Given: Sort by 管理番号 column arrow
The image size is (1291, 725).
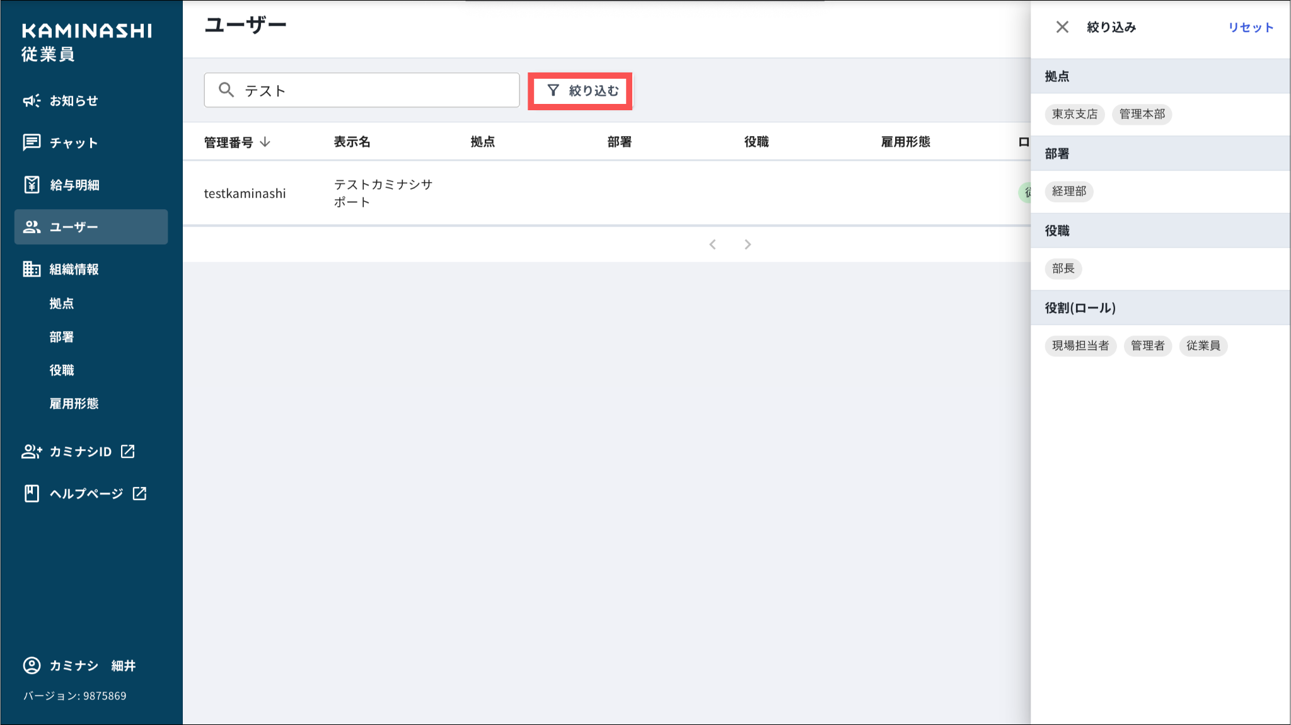Looking at the screenshot, I should pyautogui.click(x=265, y=142).
